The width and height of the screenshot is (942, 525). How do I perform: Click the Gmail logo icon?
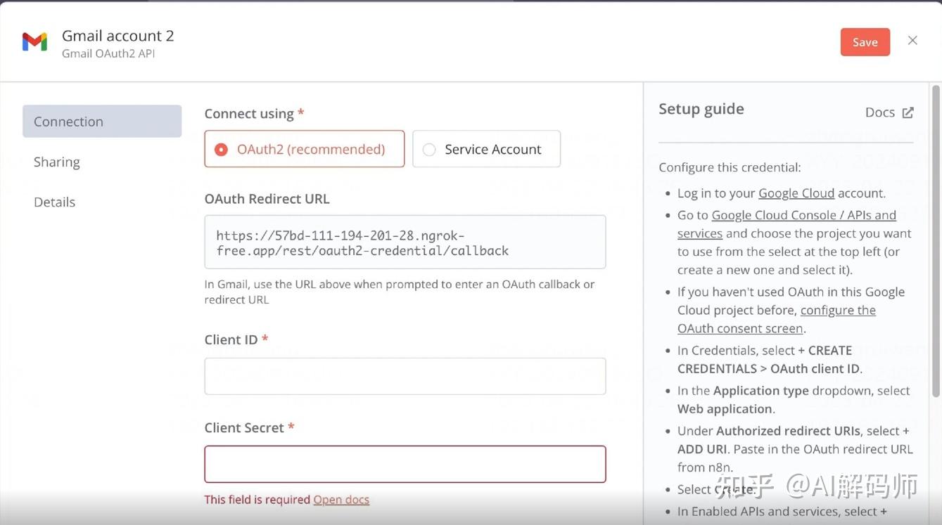click(34, 41)
